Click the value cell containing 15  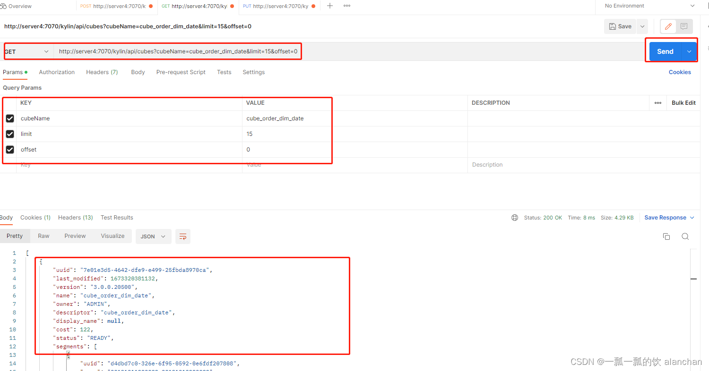pos(355,134)
